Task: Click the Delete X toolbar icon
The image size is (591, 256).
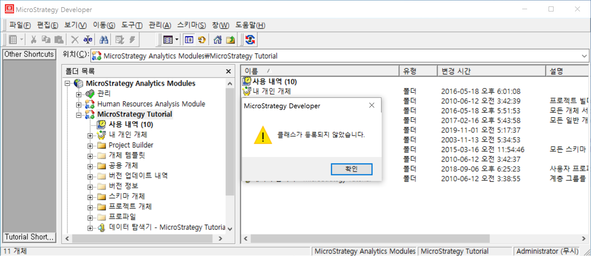Action: coord(75,40)
